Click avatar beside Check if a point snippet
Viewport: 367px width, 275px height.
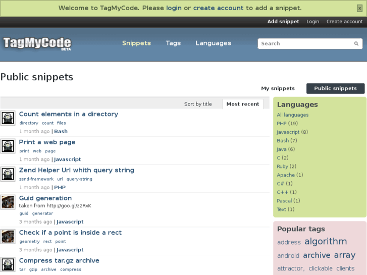pyautogui.click(x=8, y=237)
